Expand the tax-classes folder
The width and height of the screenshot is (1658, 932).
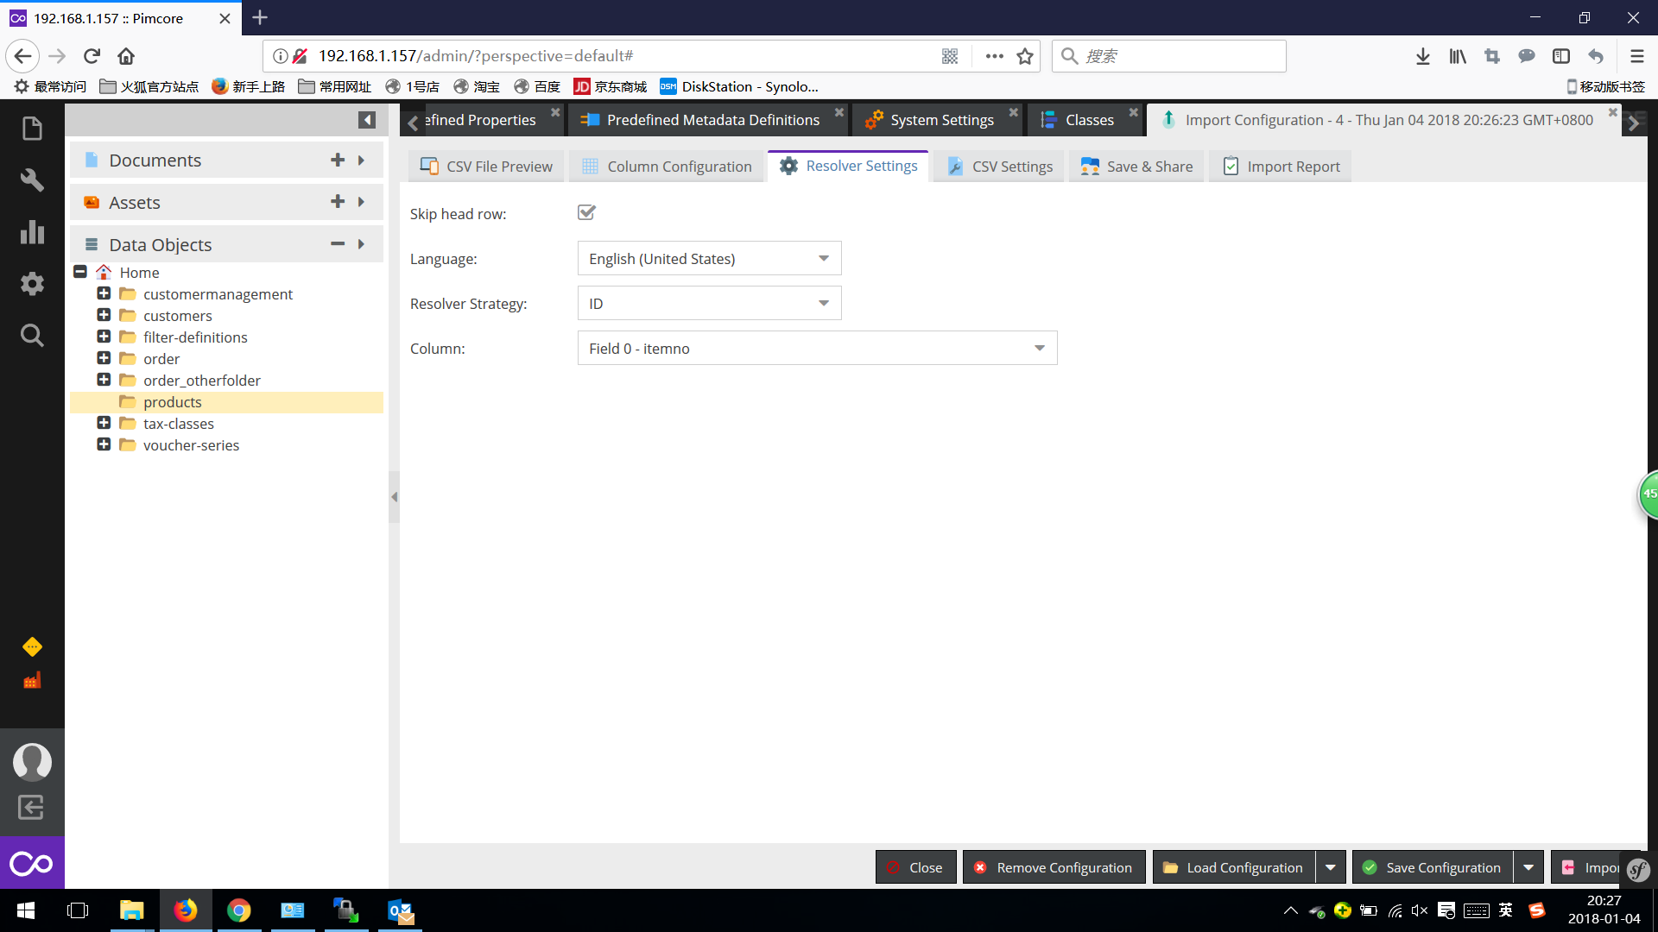click(104, 423)
